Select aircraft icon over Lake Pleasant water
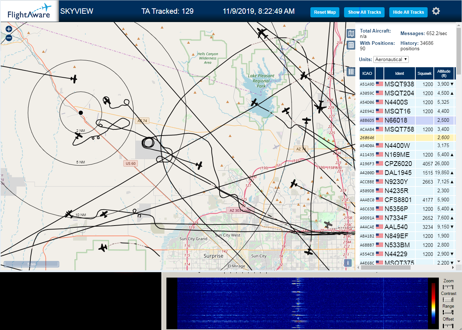Viewport: 462px width, 330px height. [x=255, y=103]
